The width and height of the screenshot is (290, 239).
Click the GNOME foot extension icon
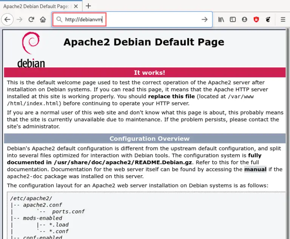point(267,20)
